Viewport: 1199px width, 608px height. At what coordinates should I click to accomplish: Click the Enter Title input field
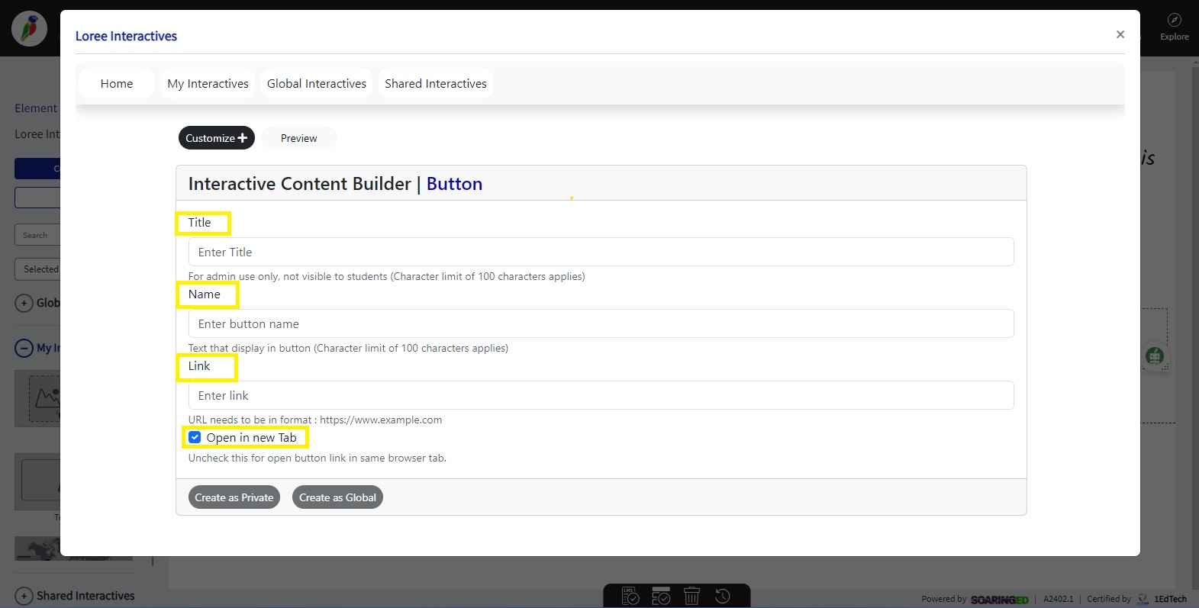601,252
